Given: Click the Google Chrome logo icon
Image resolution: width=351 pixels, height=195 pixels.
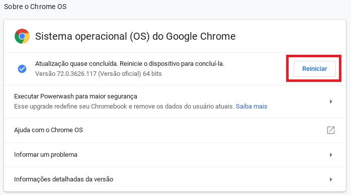Looking at the screenshot, I should coord(22,36).
